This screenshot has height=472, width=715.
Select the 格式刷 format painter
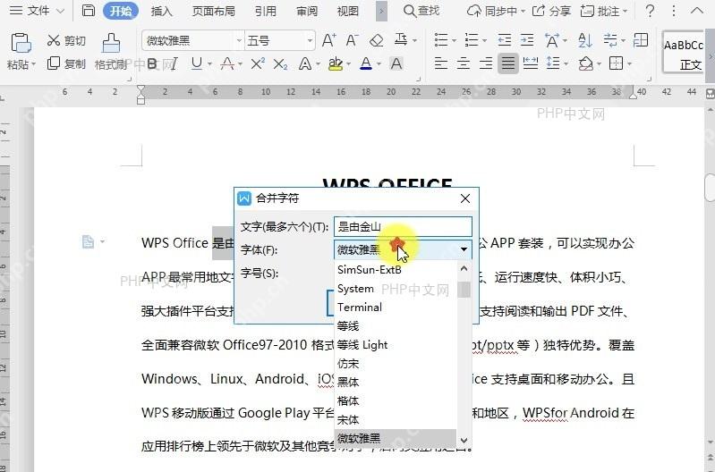pyautogui.click(x=111, y=52)
